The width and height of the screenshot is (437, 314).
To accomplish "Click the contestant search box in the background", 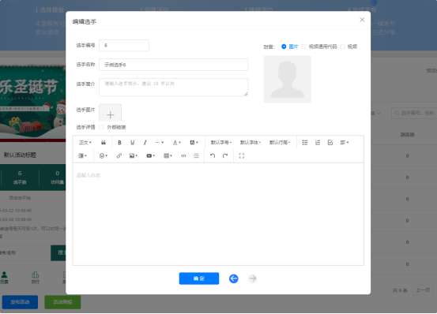I will (414, 113).
